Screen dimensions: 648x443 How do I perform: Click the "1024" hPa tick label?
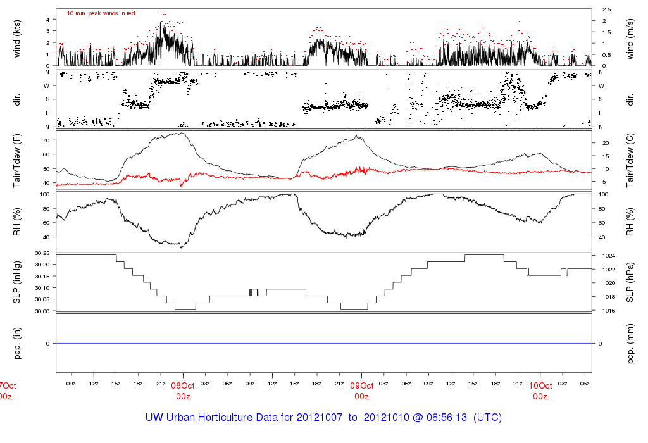609,256
